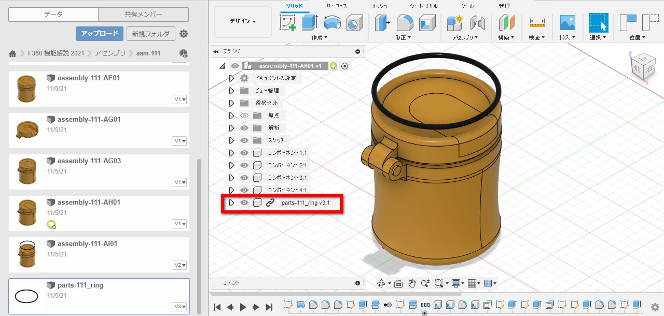Click the globe icon beside asm-111
The image size is (664, 316).
tap(184, 53)
